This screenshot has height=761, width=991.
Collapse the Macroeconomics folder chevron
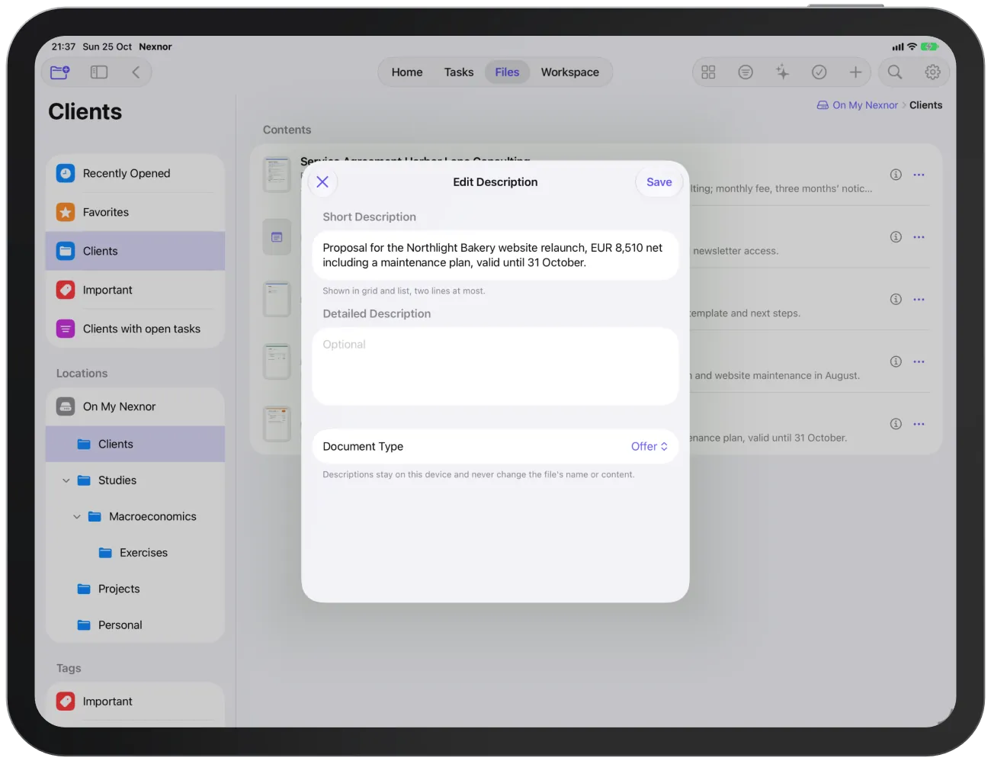coord(77,517)
